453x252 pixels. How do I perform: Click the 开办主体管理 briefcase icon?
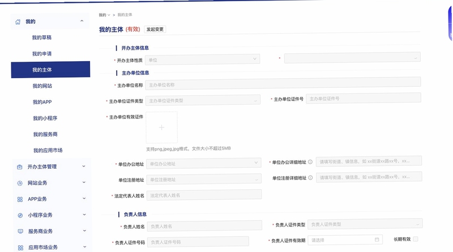(20, 167)
